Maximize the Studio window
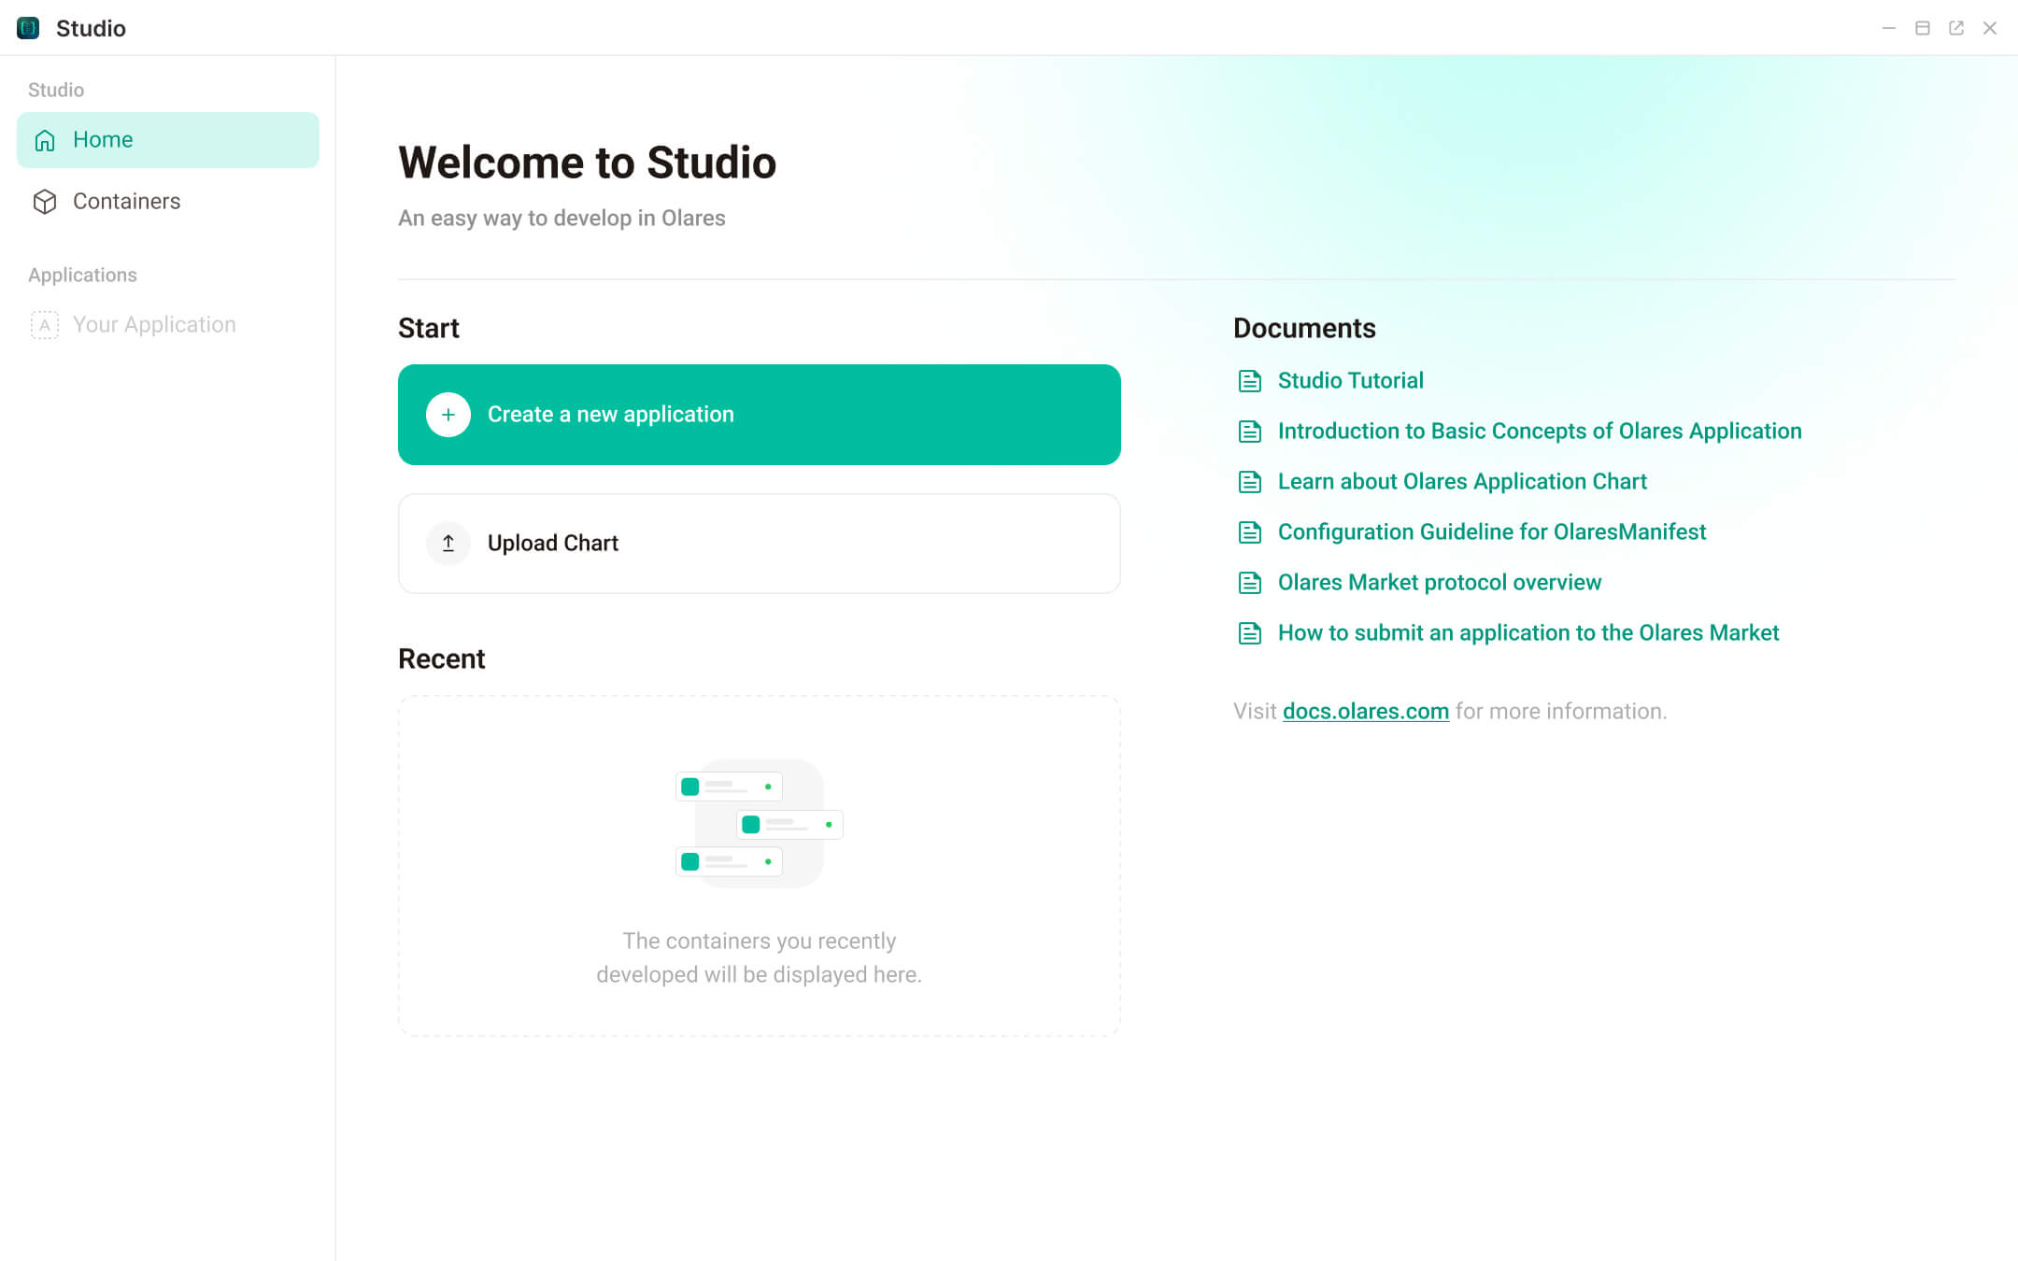The image size is (2018, 1261). coord(1923,28)
